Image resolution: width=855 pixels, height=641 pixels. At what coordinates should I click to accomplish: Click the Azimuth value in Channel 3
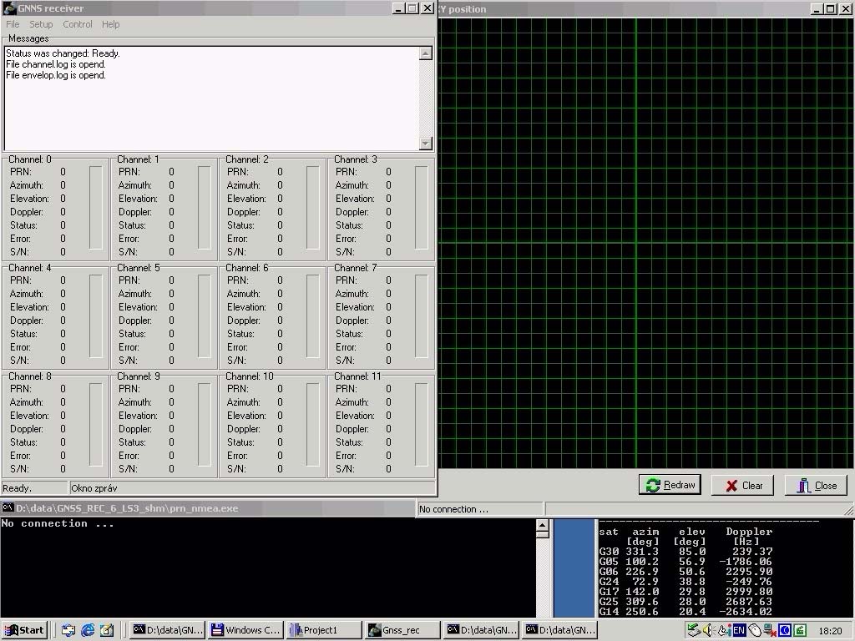(x=388, y=185)
